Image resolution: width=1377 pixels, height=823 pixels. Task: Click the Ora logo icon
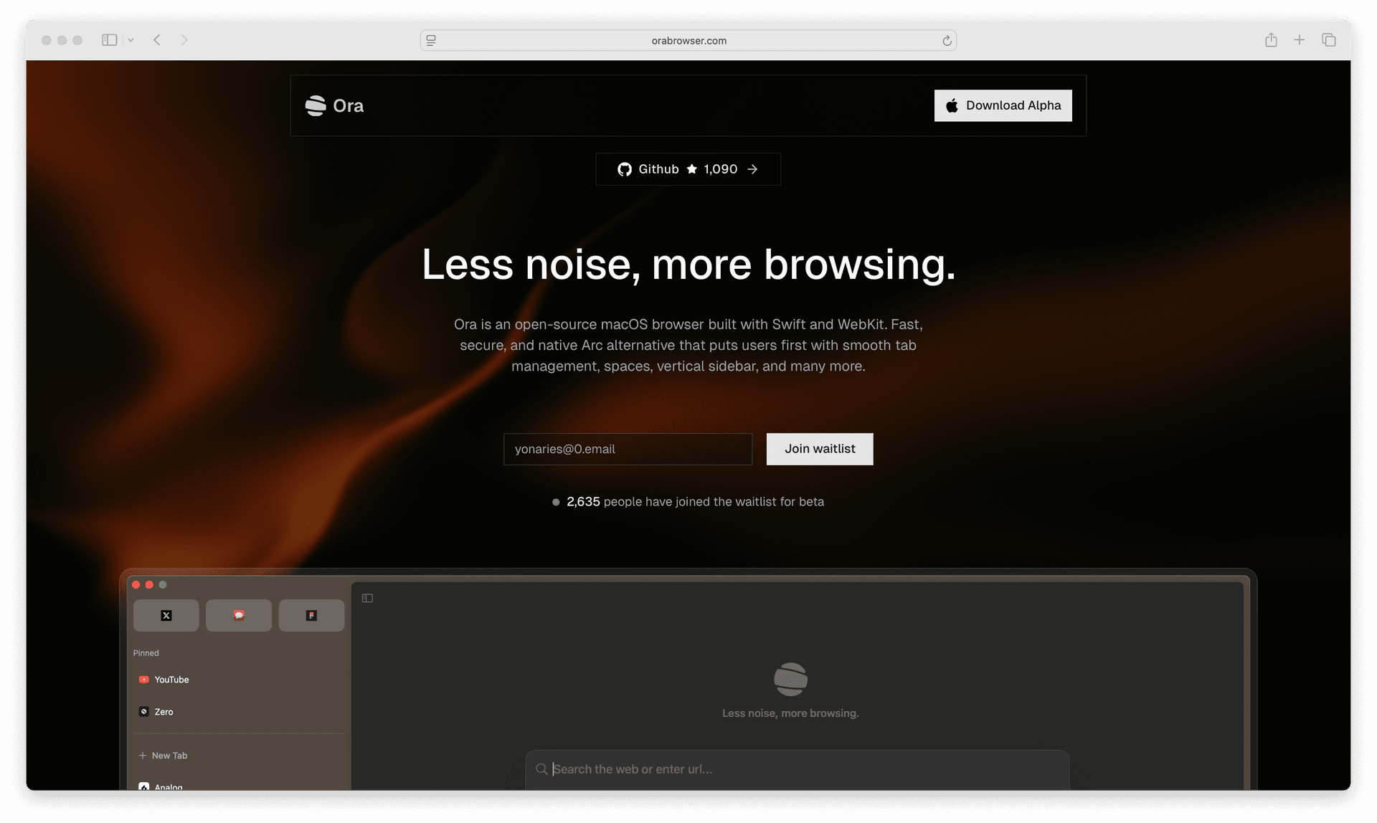click(x=316, y=105)
